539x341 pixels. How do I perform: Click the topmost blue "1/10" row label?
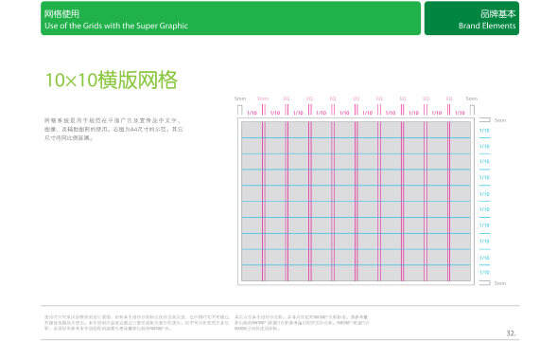point(484,131)
